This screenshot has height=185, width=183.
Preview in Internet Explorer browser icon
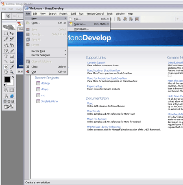coord(12,96)
